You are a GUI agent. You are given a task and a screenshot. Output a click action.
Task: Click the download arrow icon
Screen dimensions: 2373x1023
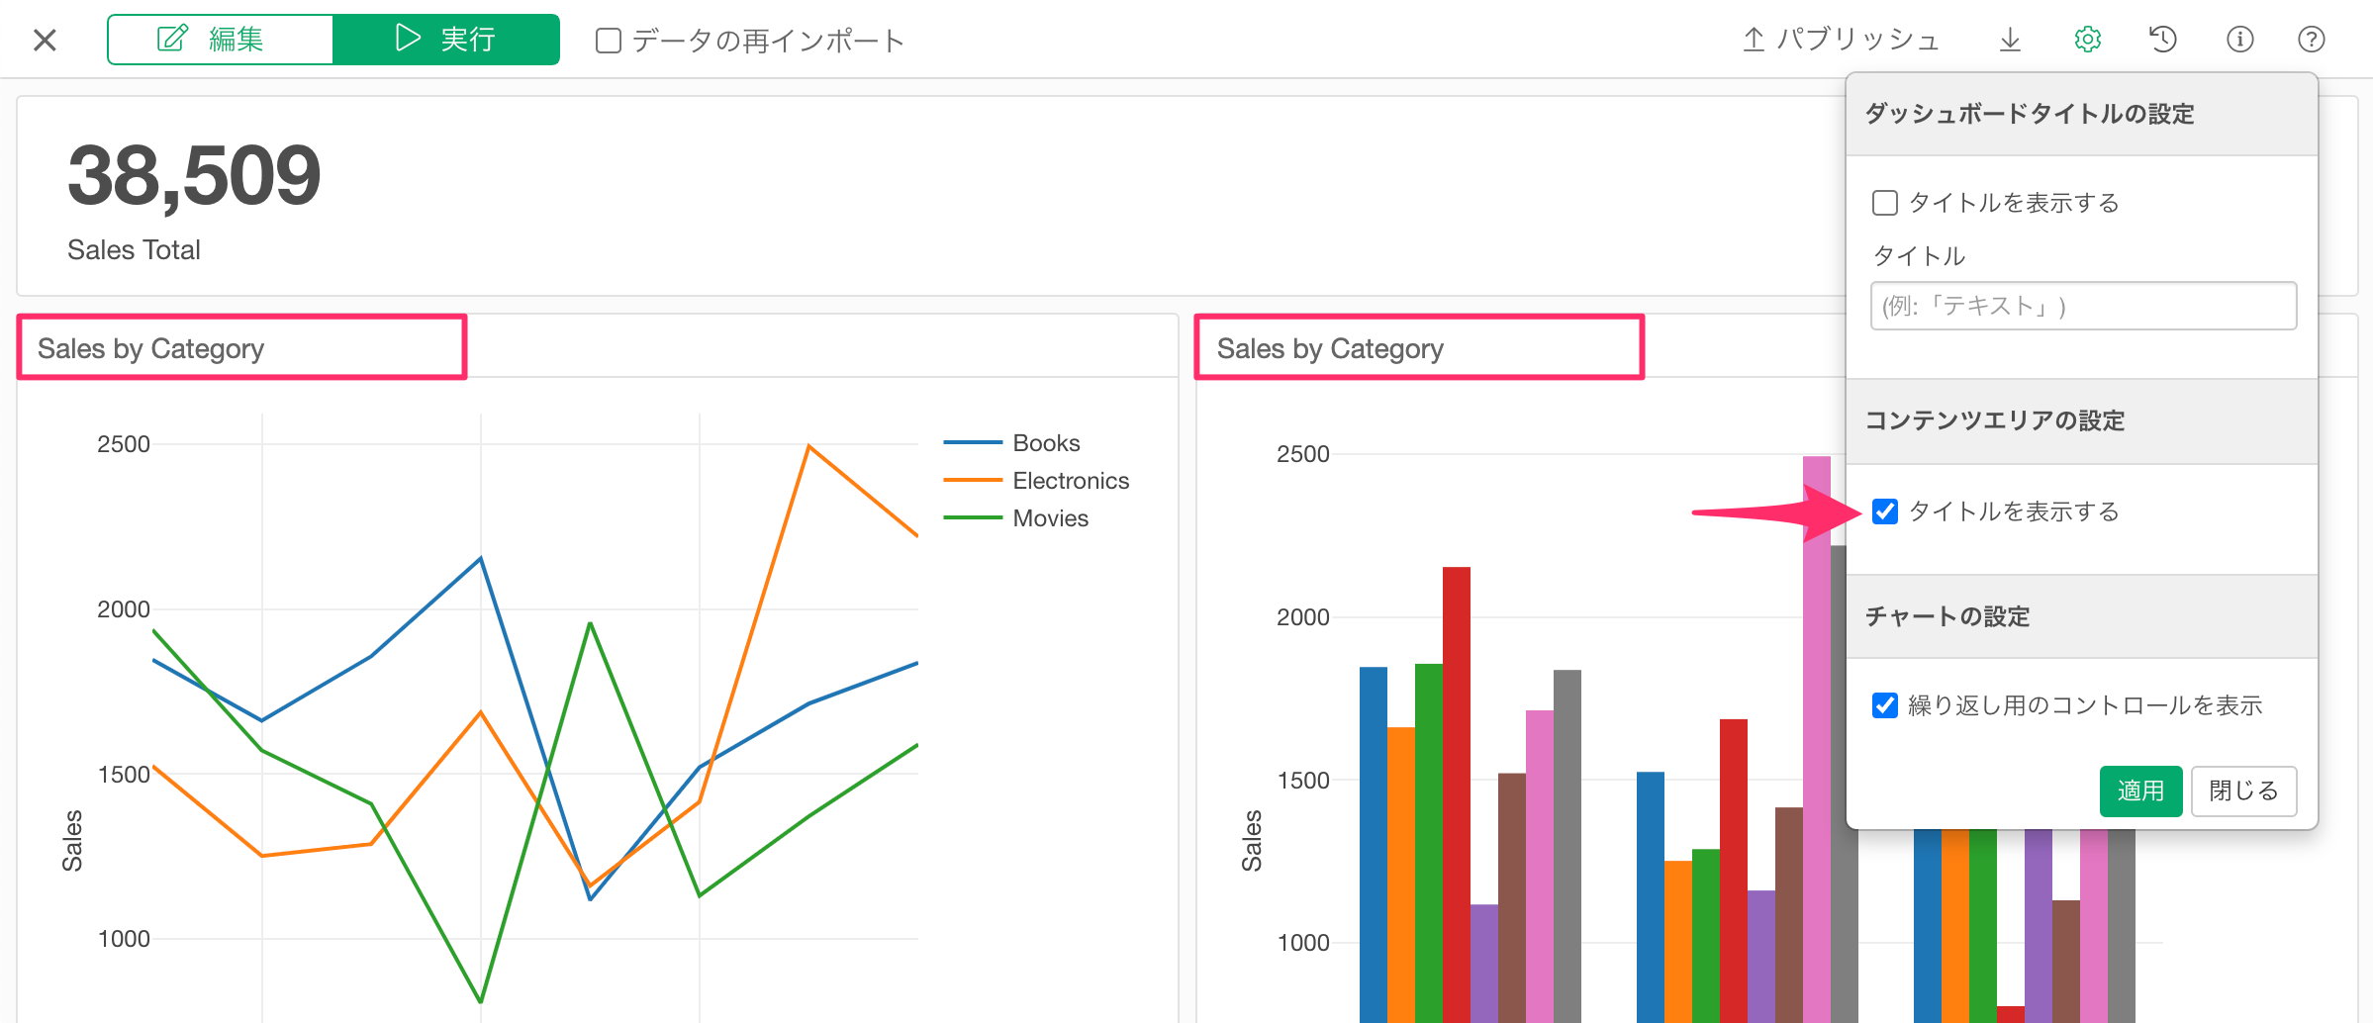[x=2010, y=40]
